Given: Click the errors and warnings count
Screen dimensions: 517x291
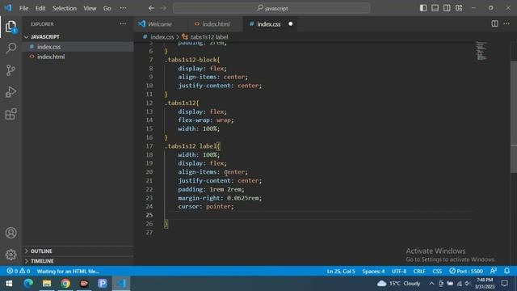Looking at the screenshot, I should click(x=19, y=272).
